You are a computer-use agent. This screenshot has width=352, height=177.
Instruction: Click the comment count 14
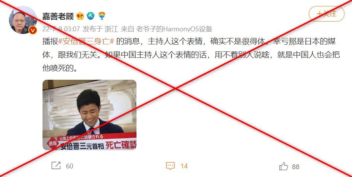pos(184,166)
